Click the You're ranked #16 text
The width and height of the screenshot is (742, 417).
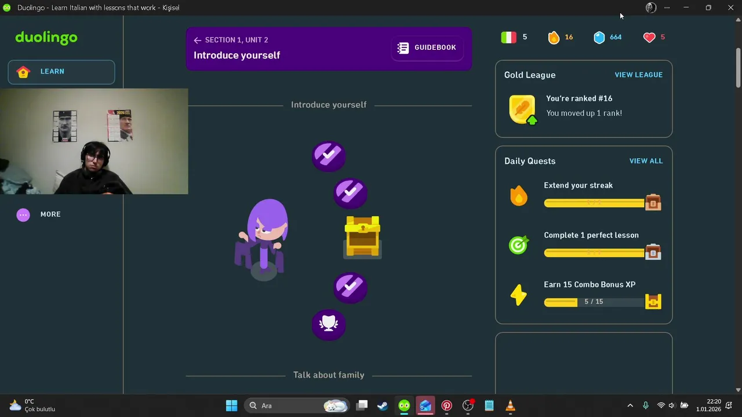(x=579, y=98)
